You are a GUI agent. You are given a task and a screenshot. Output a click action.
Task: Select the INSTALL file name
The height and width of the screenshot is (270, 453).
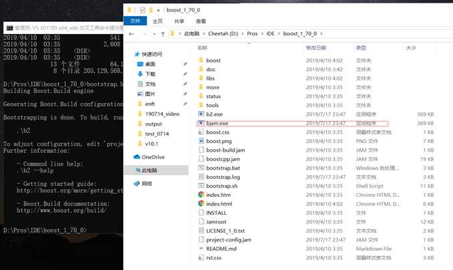(x=216, y=213)
